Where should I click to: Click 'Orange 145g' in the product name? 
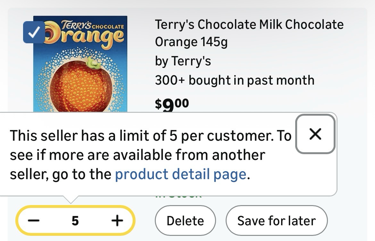(x=191, y=42)
